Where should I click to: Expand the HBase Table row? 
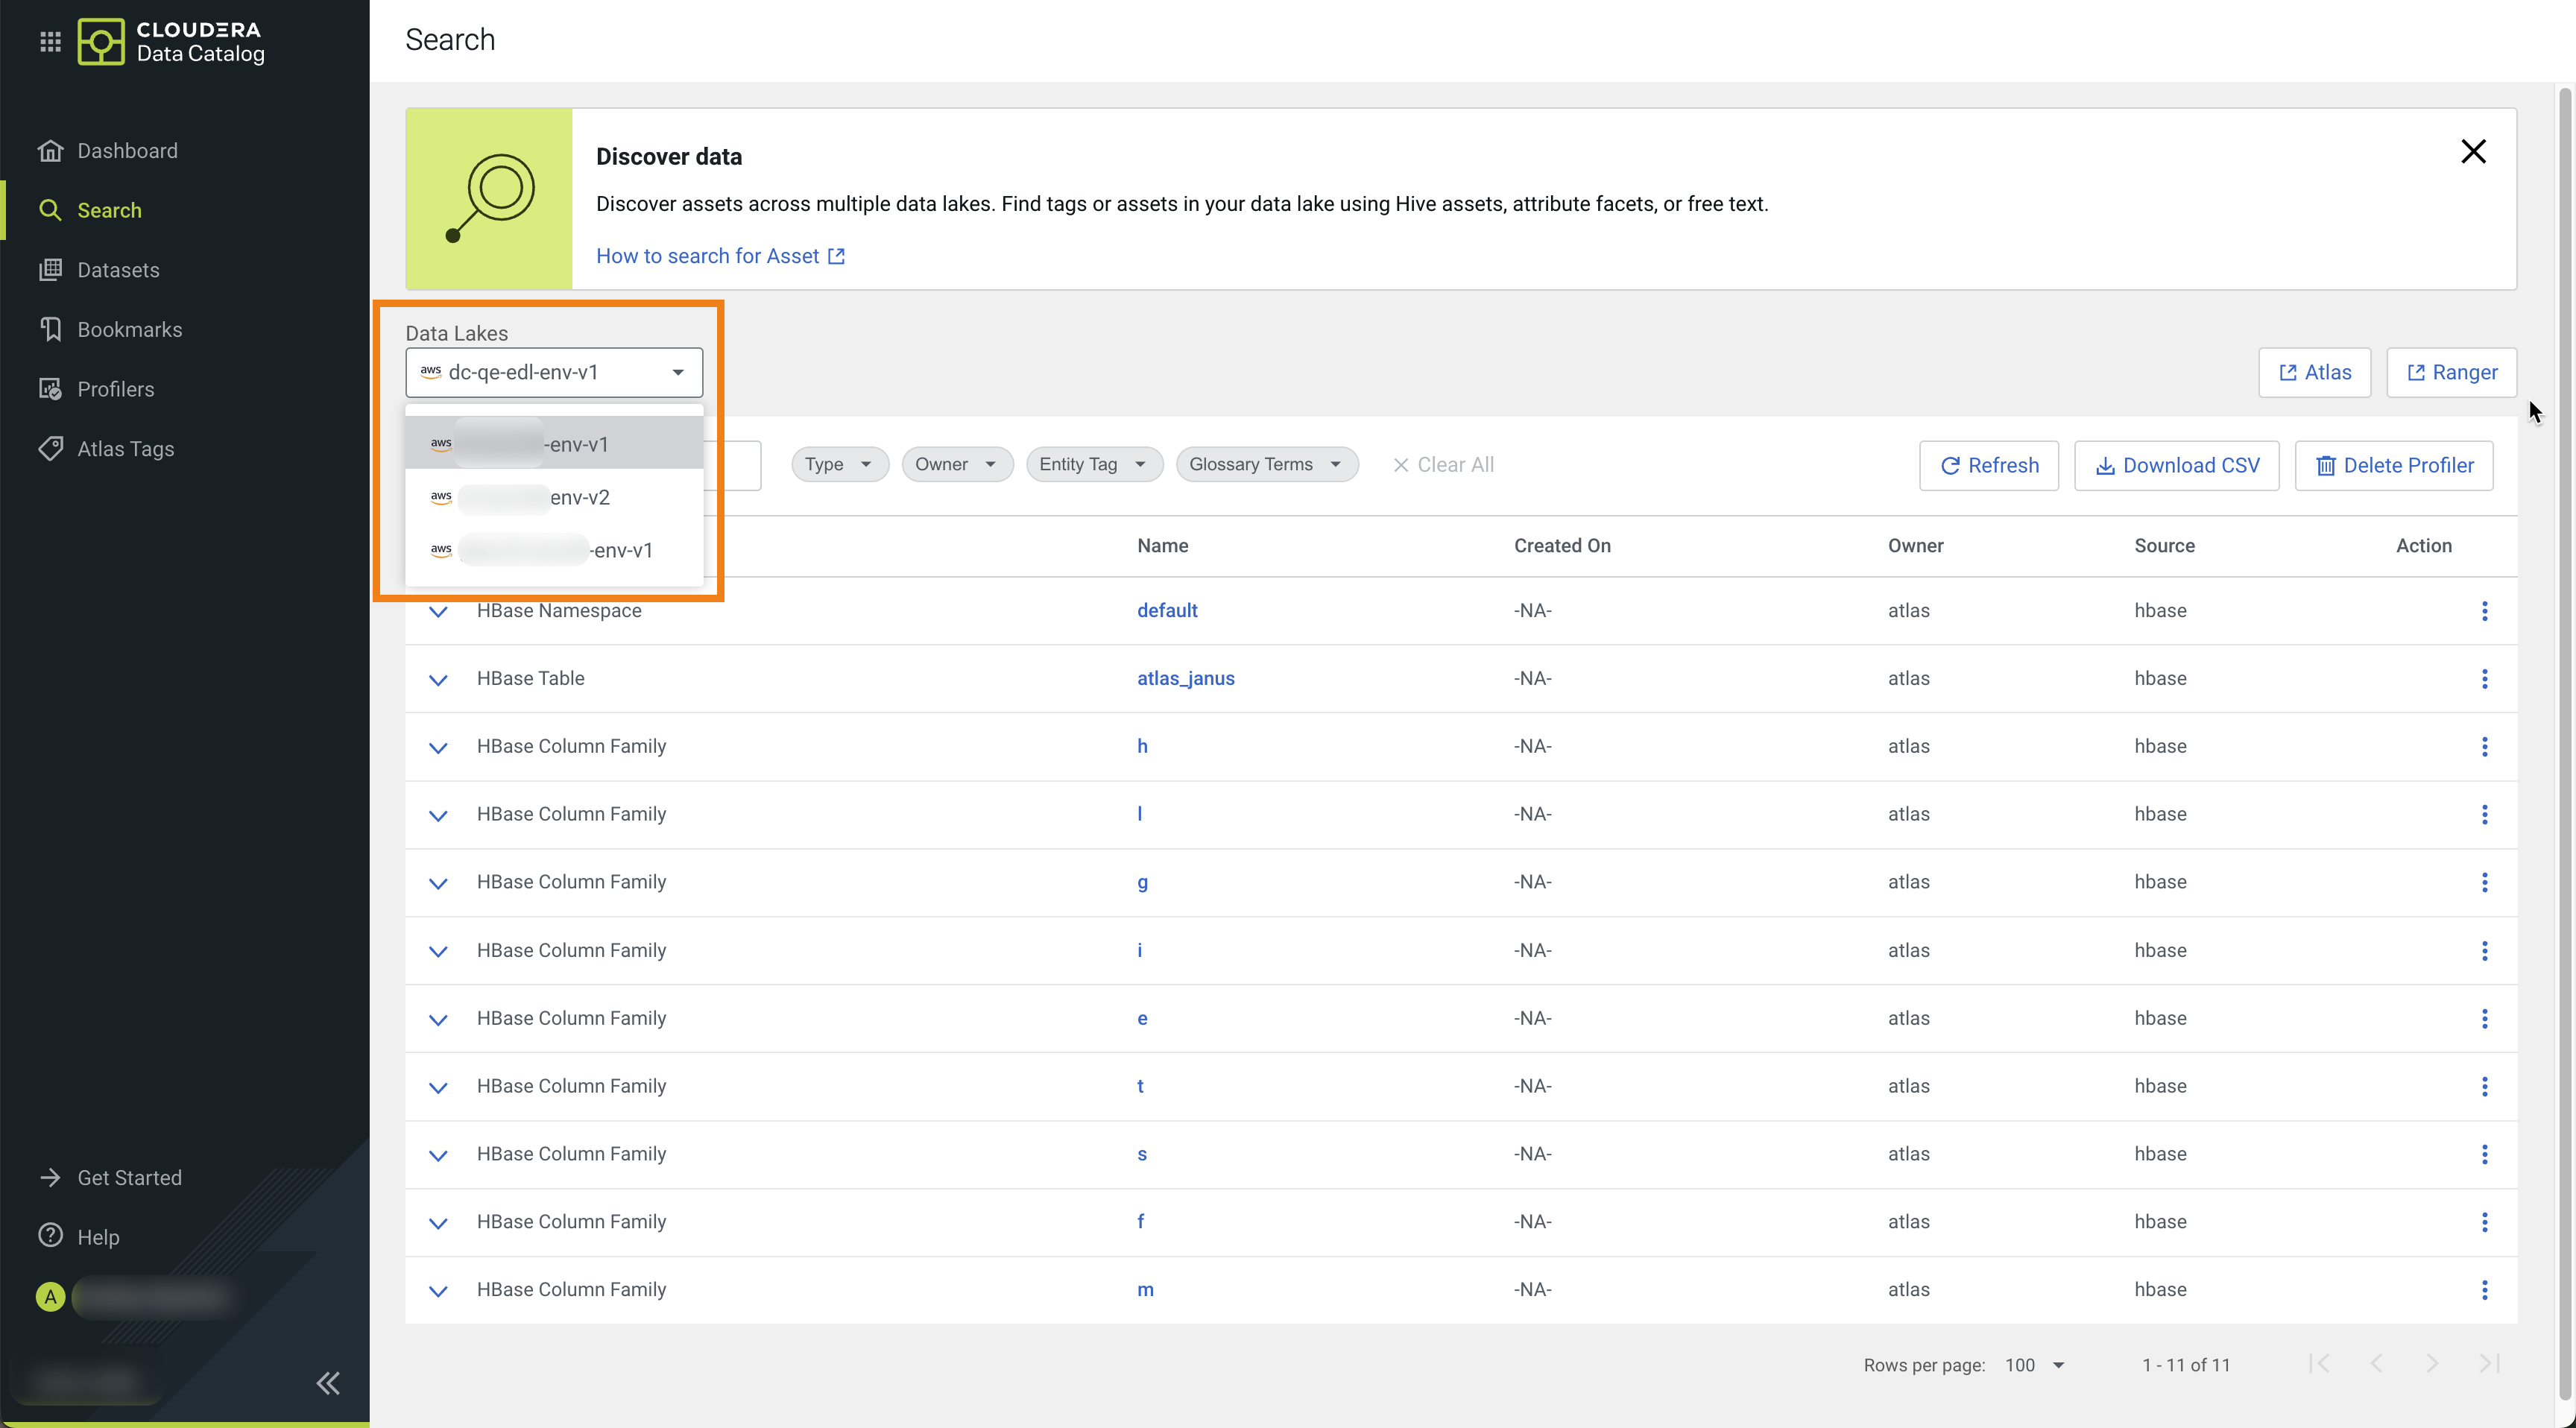pos(438,680)
